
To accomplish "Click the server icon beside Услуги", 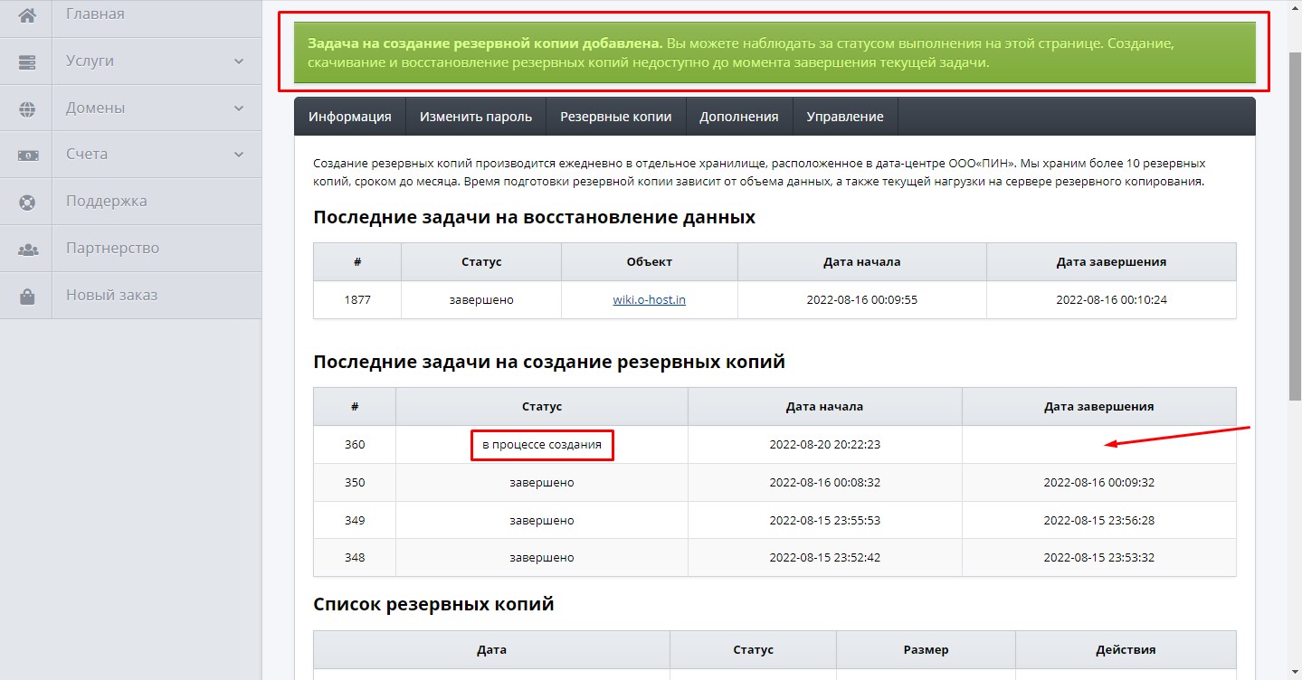I will [x=27, y=61].
